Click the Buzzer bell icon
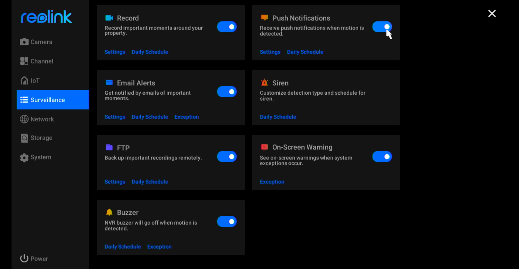519x269 pixels. pos(109,212)
